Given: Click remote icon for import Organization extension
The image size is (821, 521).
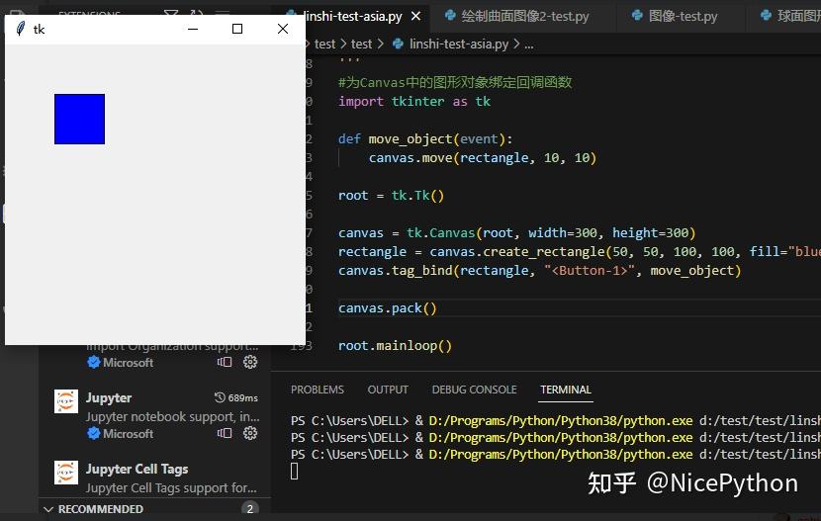Looking at the screenshot, I should [x=225, y=362].
